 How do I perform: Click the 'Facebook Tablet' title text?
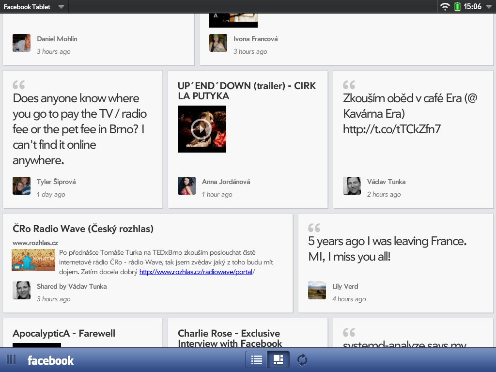click(x=27, y=7)
